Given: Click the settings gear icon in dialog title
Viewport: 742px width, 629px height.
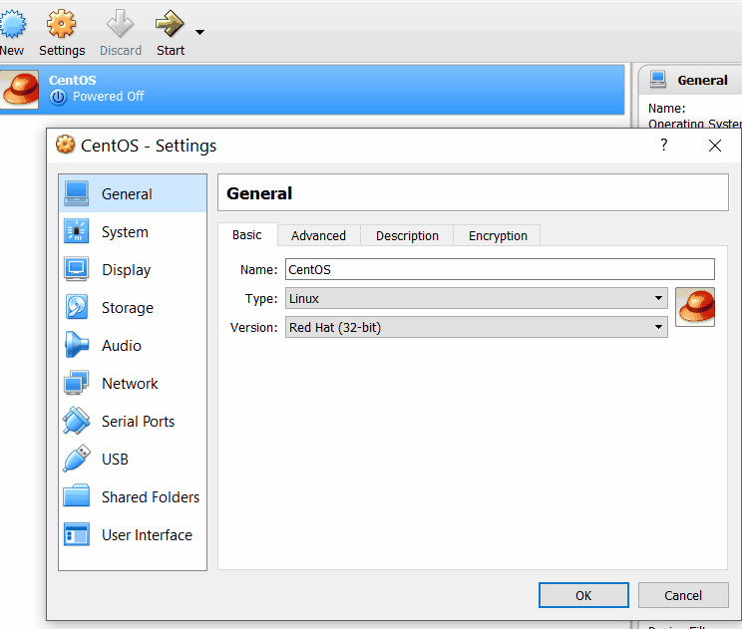Looking at the screenshot, I should click(x=65, y=145).
